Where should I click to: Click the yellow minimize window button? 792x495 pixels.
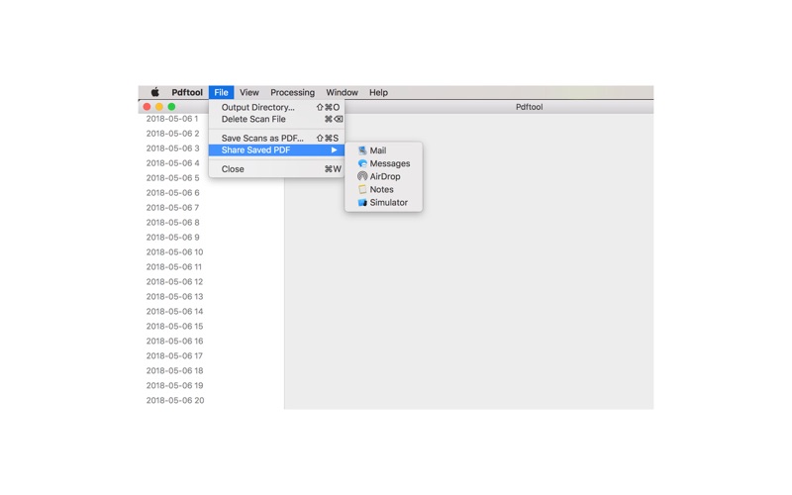159,107
